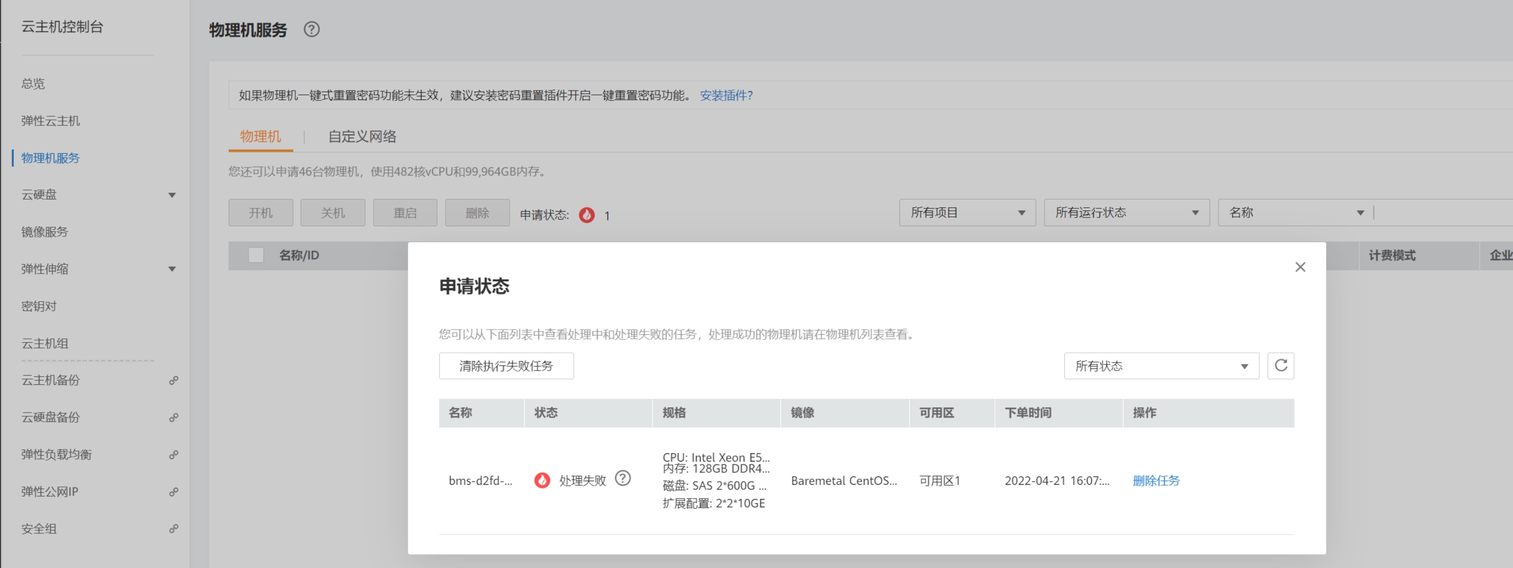The height and width of the screenshot is (568, 1513).
Task: Open 弹性负载均衡 in sidebar
Action: pyautogui.click(x=56, y=455)
